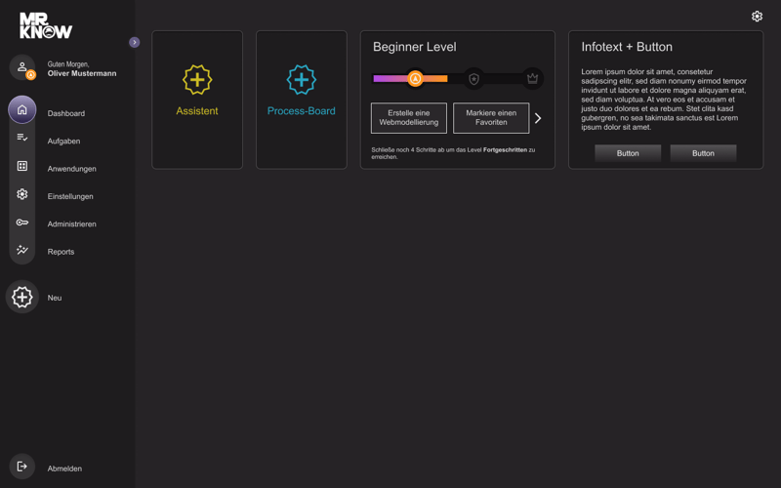
Task: Click the user name Oliver Mustermann
Action: coord(82,74)
